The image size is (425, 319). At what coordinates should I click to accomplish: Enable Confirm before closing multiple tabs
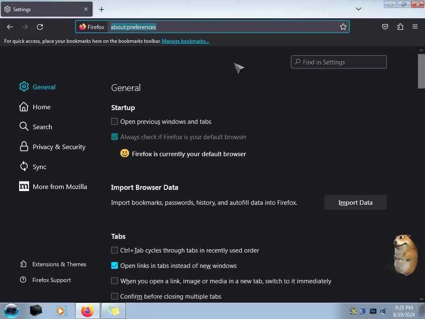115,296
